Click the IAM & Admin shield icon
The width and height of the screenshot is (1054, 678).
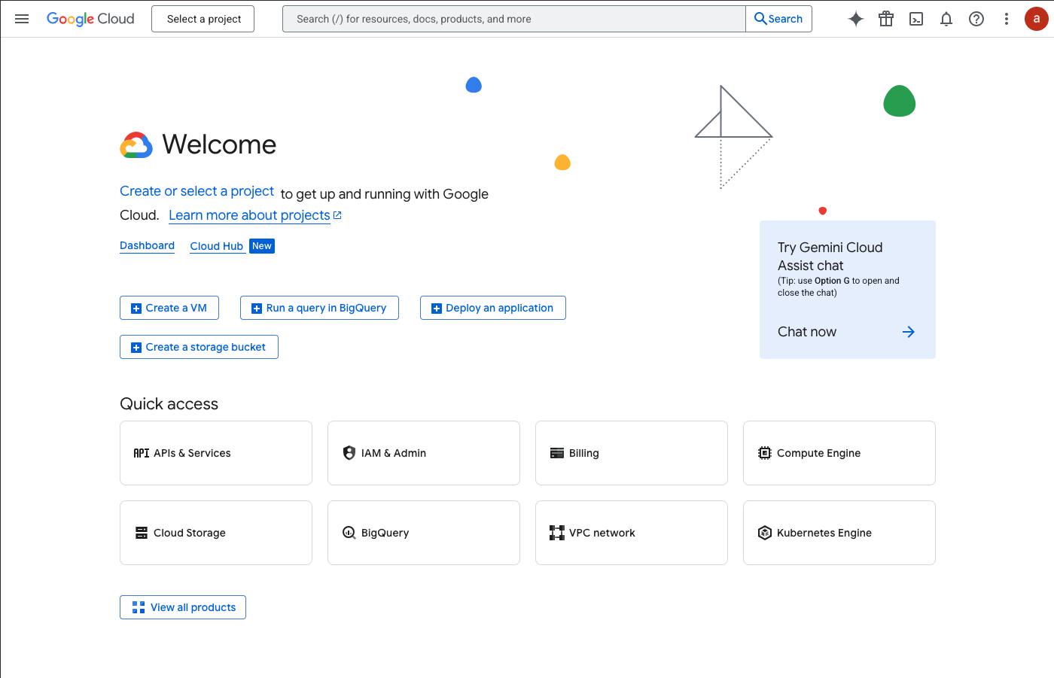[x=349, y=453]
